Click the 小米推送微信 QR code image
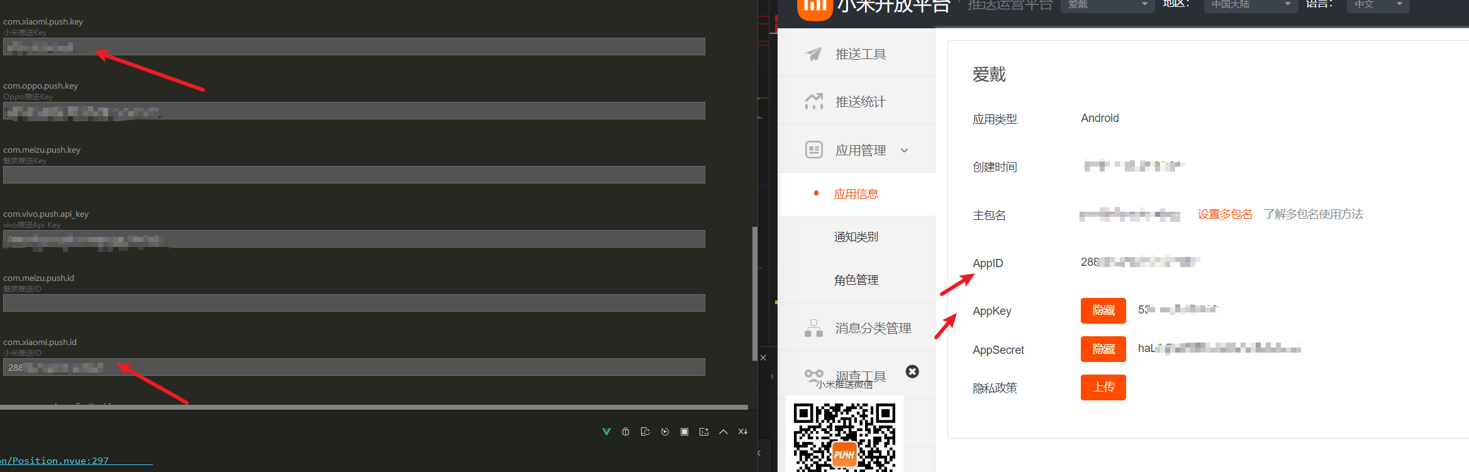 pos(844,437)
